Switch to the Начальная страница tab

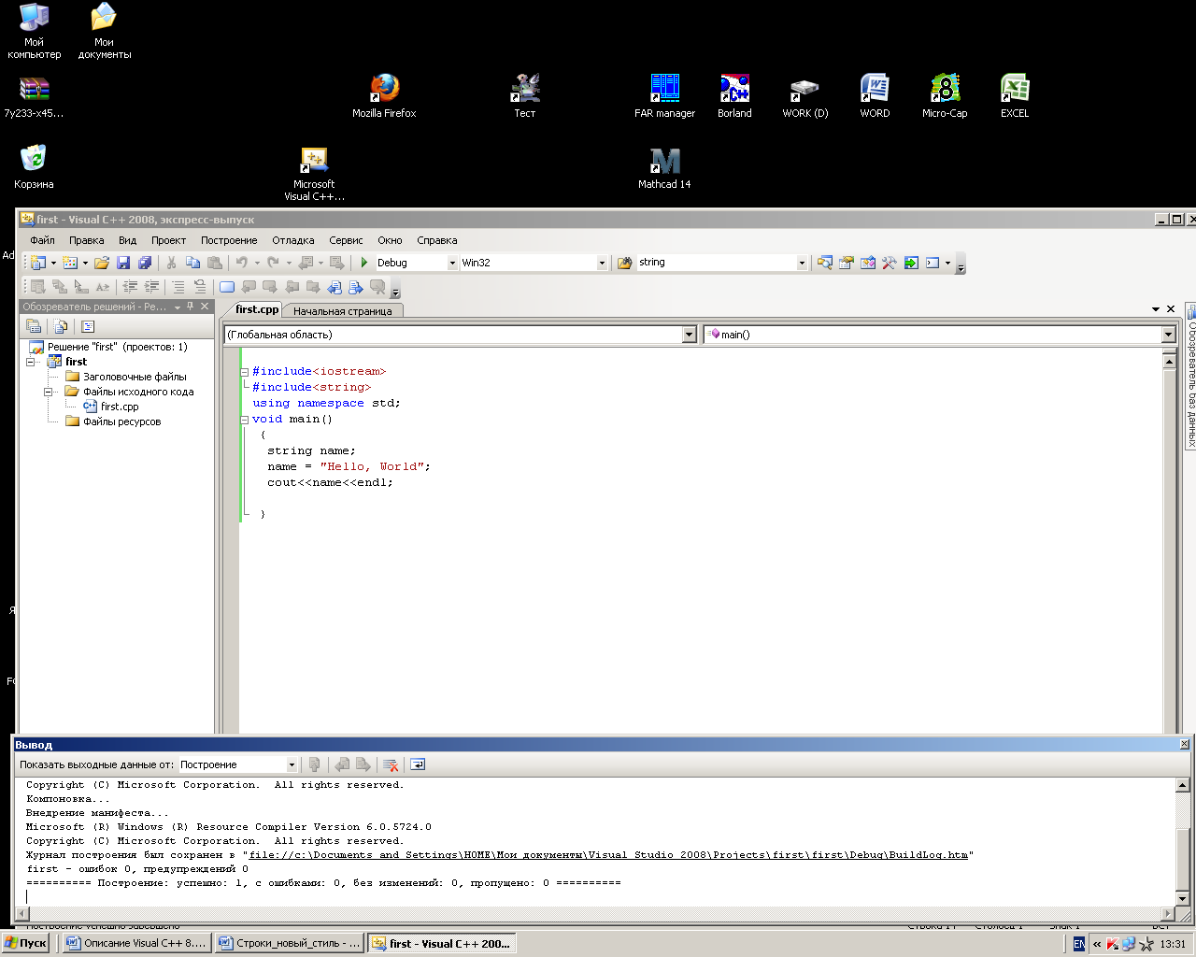click(343, 311)
